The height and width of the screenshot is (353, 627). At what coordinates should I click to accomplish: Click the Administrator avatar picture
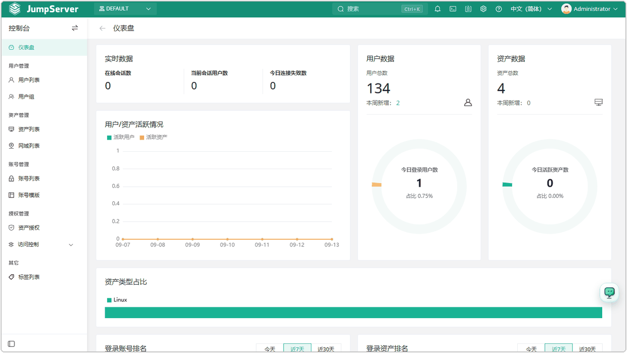click(566, 9)
